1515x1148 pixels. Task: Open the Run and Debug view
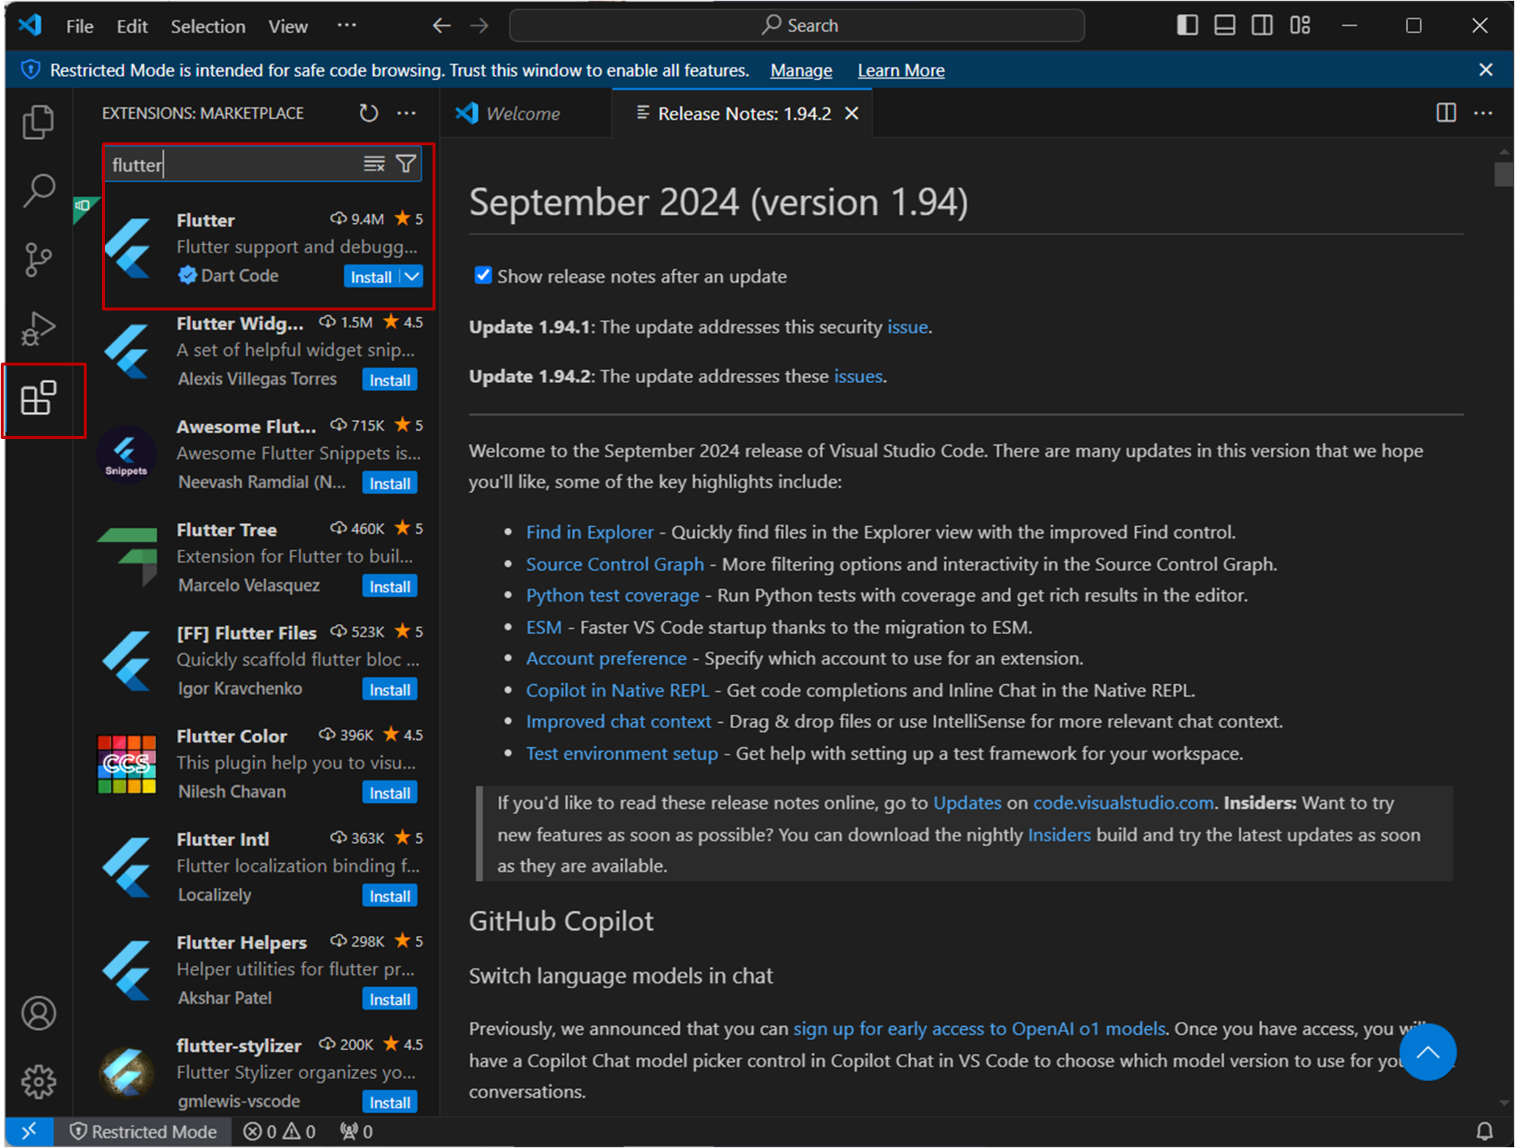pos(38,328)
